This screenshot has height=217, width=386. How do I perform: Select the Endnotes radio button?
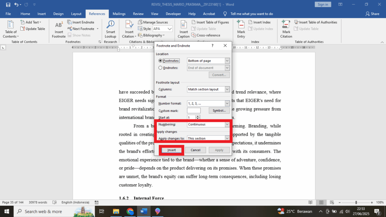pos(160,68)
